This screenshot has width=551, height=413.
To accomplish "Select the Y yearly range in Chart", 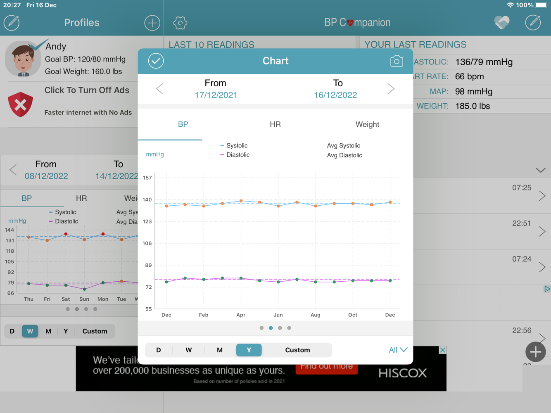I will point(249,350).
